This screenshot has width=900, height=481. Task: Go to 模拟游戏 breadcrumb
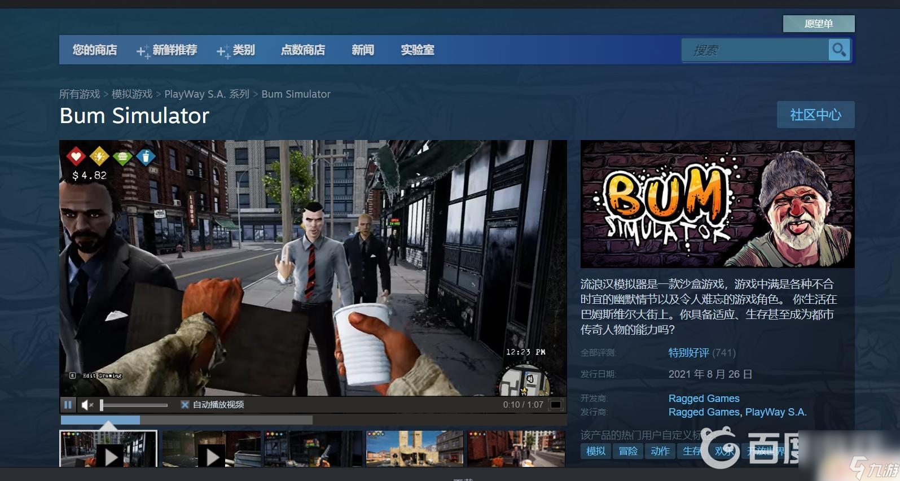[x=132, y=94]
